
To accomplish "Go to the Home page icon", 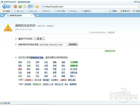I will pos(25,6).
